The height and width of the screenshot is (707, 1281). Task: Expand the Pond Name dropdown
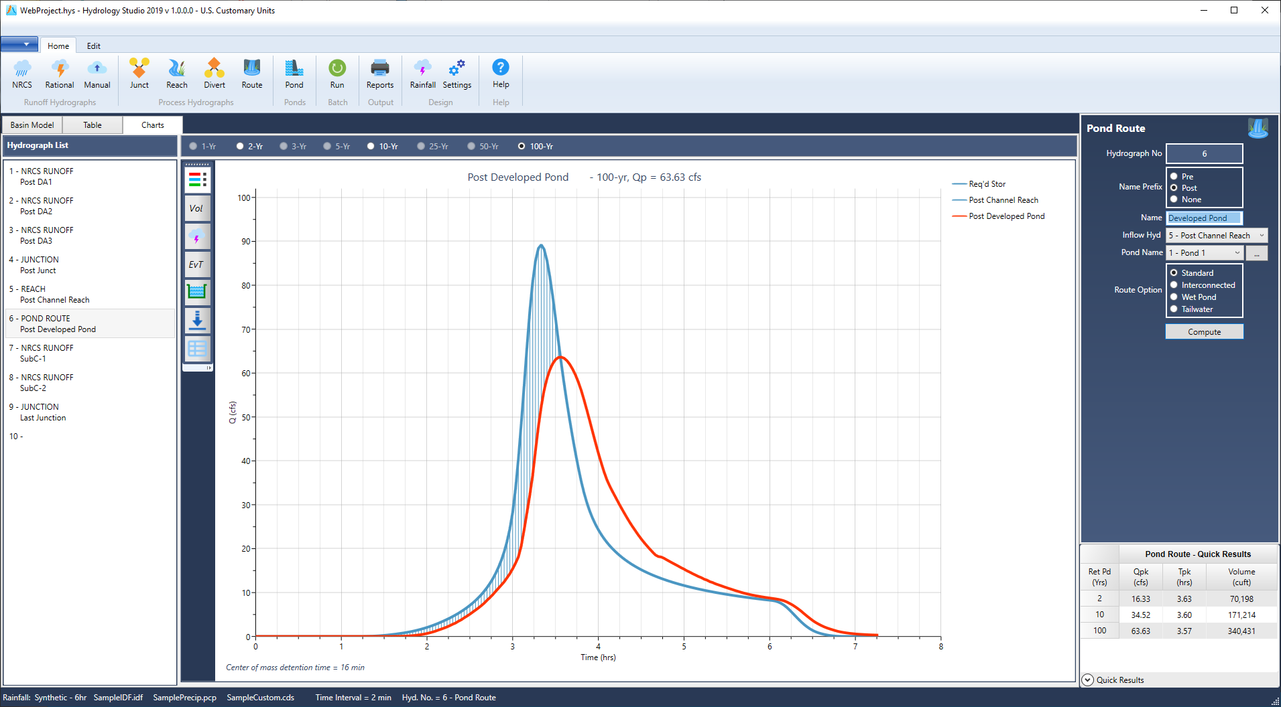(1205, 253)
